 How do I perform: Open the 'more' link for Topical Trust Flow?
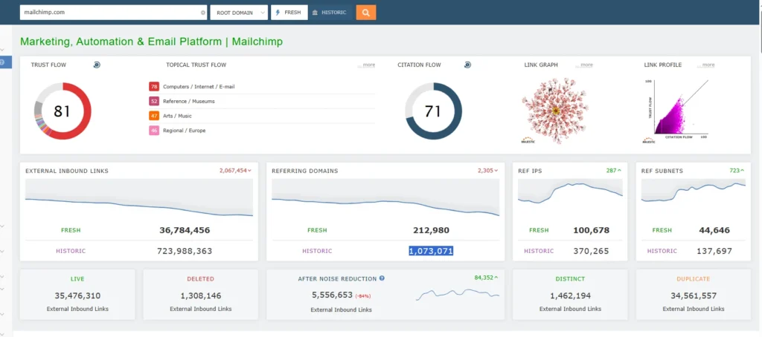click(368, 65)
